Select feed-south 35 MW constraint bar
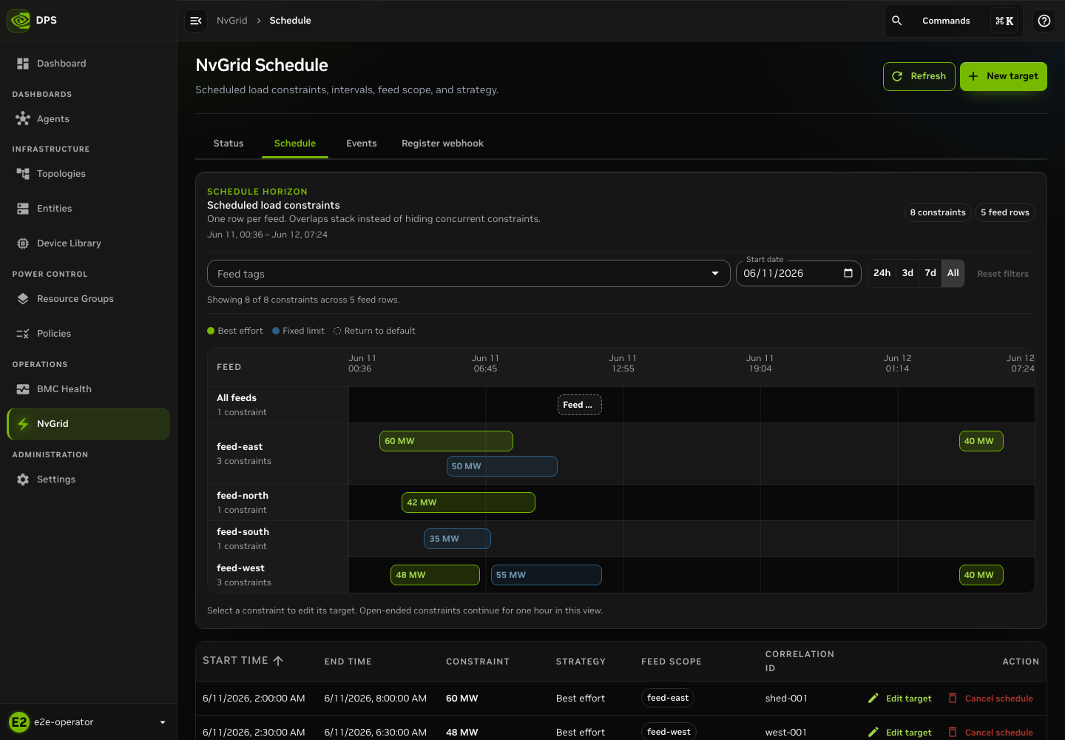 [457, 539]
